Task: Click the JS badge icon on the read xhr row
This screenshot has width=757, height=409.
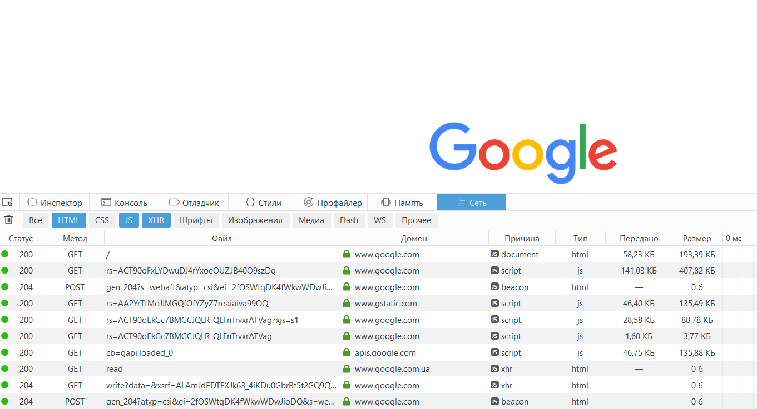Action: tap(494, 368)
